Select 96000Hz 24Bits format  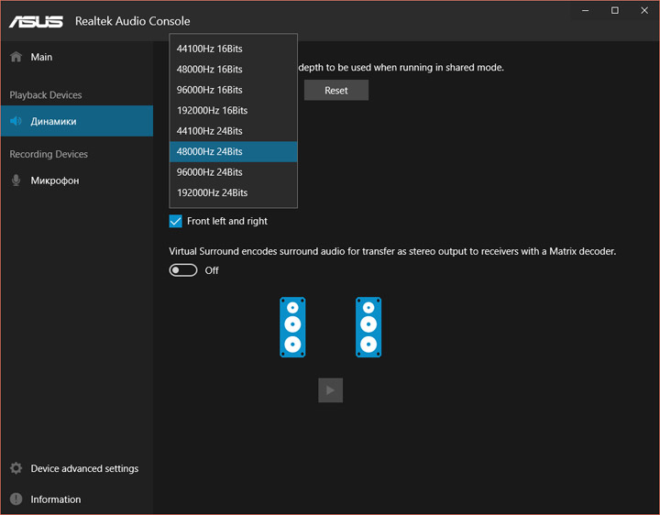click(x=233, y=172)
